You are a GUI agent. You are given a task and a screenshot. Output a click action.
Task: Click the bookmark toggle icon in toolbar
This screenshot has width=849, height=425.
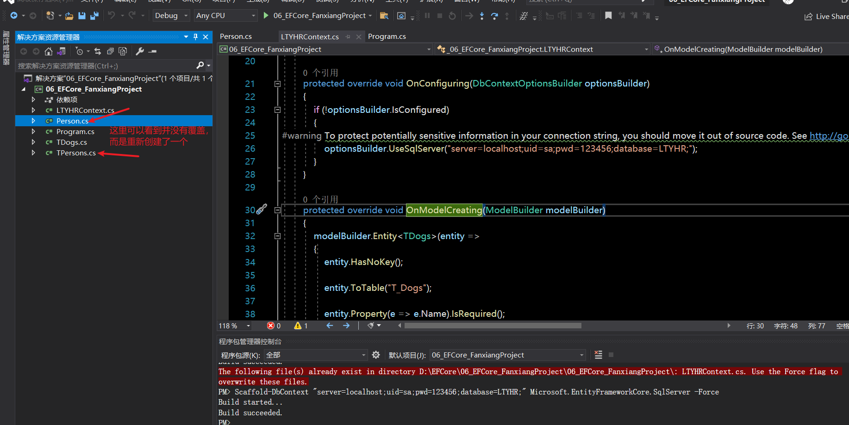[x=608, y=16]
